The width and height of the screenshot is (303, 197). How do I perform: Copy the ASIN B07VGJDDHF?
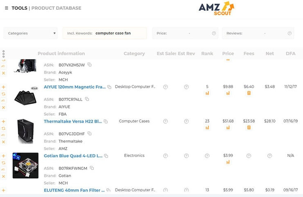click(x=90, y=134)
